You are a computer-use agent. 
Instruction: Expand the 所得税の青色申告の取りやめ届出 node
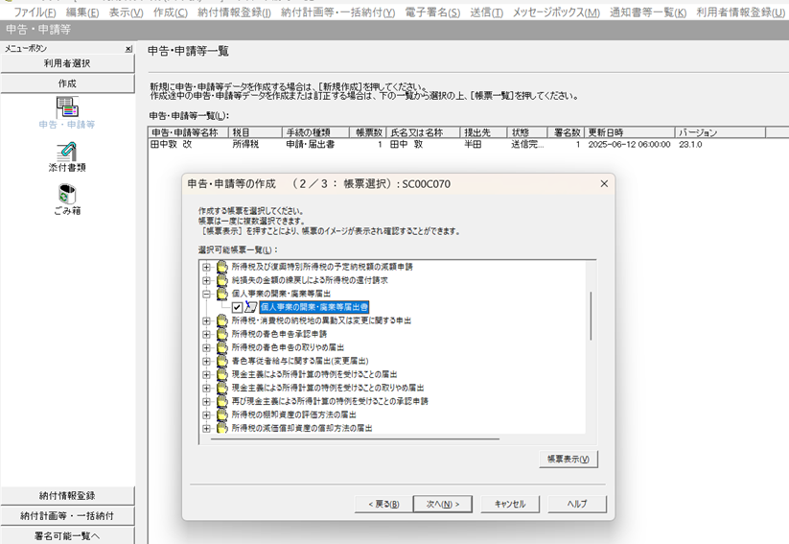(x=206, y=347)
